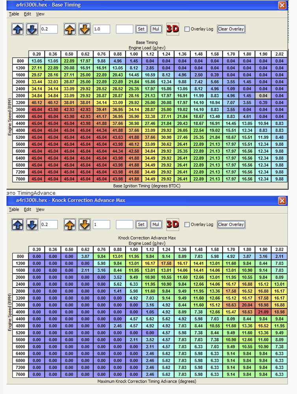This screenshot has height=394, width=297.
Task: Toggle Overlay Log checkbox in Knock Correction window
Action: pos(187,225)
